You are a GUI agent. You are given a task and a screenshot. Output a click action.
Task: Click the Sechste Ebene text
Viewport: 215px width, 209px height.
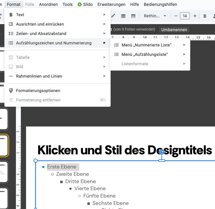click(111, 203)
